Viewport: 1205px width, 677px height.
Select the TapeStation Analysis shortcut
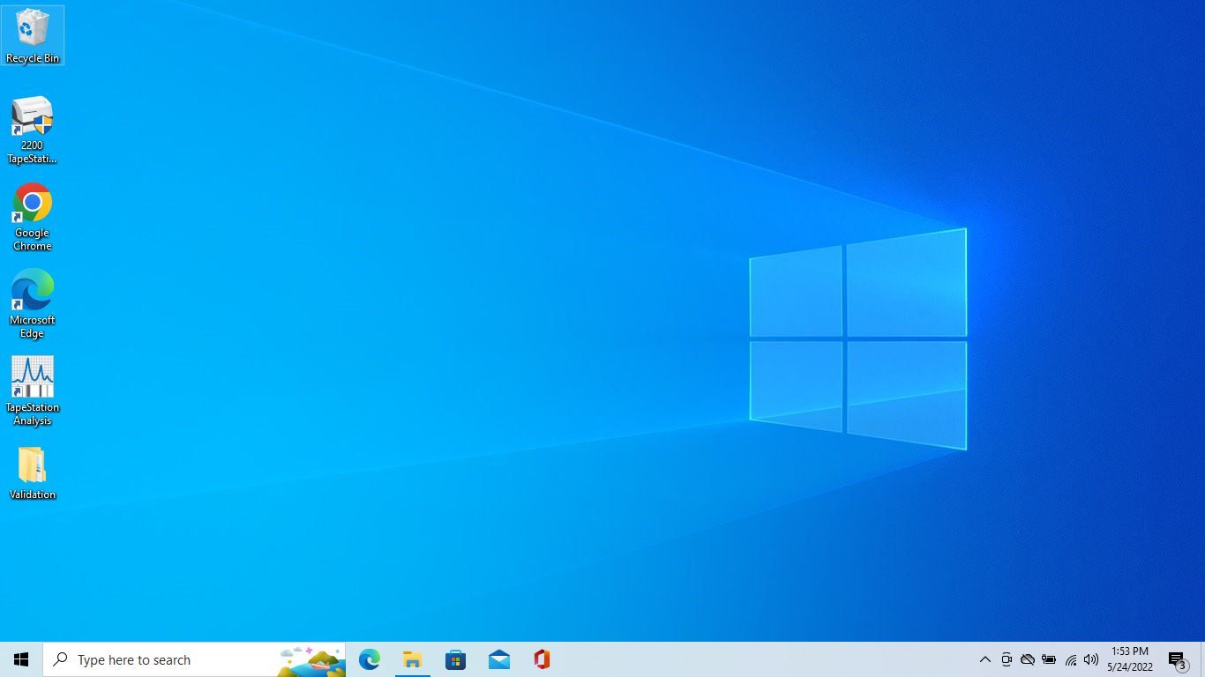click(x=33, y=391)
